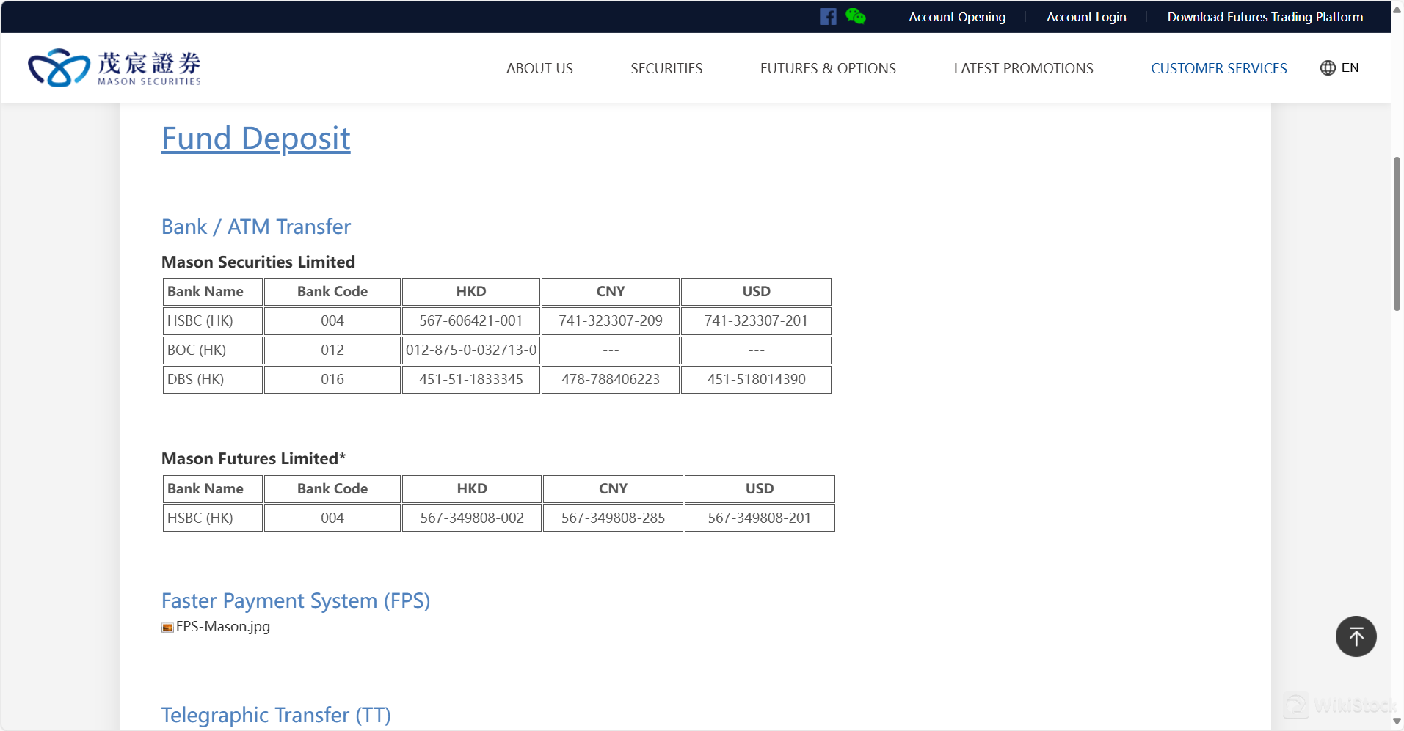This screenshot has width=1404, height=731.
Task: Click the Account Opening link
Action: tap(957, 17)
